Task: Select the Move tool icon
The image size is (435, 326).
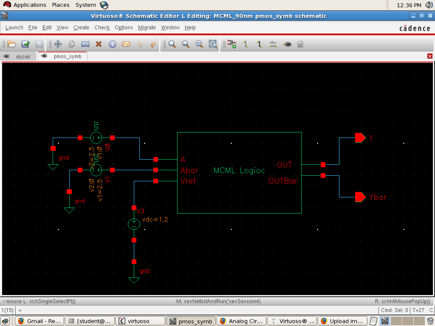Action: pos(58,44)
